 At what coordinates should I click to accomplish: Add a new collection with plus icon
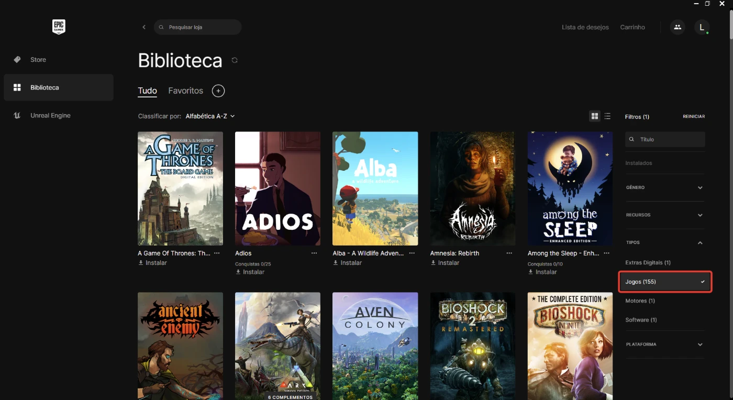pyautogui.click(x=218, y=91)
